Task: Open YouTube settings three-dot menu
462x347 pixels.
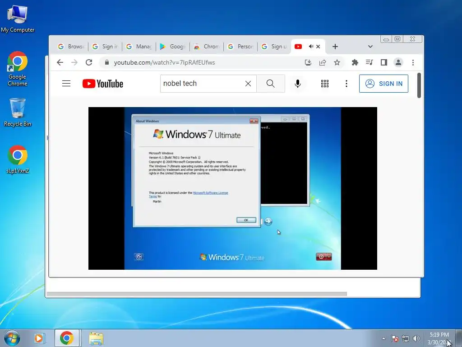Action: pos(346,84)
